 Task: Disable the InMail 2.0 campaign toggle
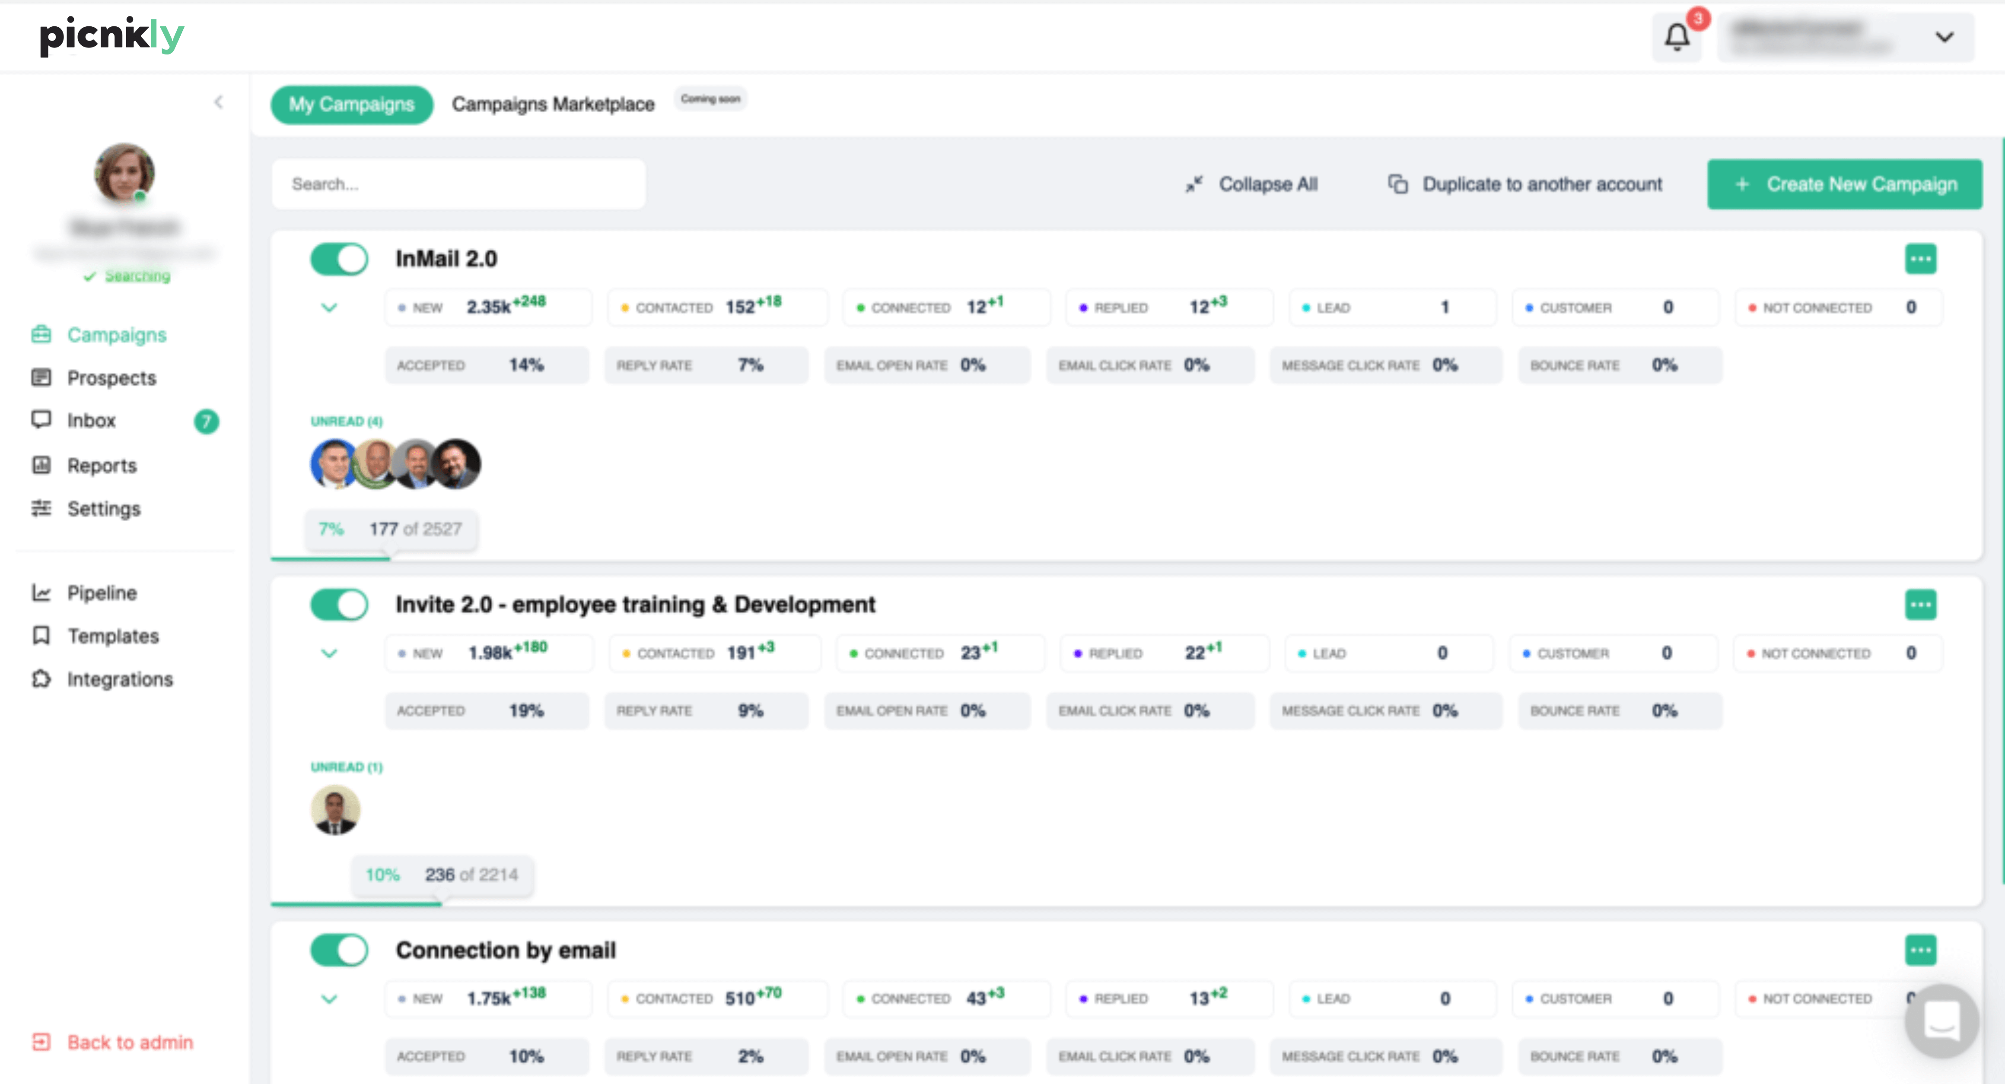click(339, 259)
